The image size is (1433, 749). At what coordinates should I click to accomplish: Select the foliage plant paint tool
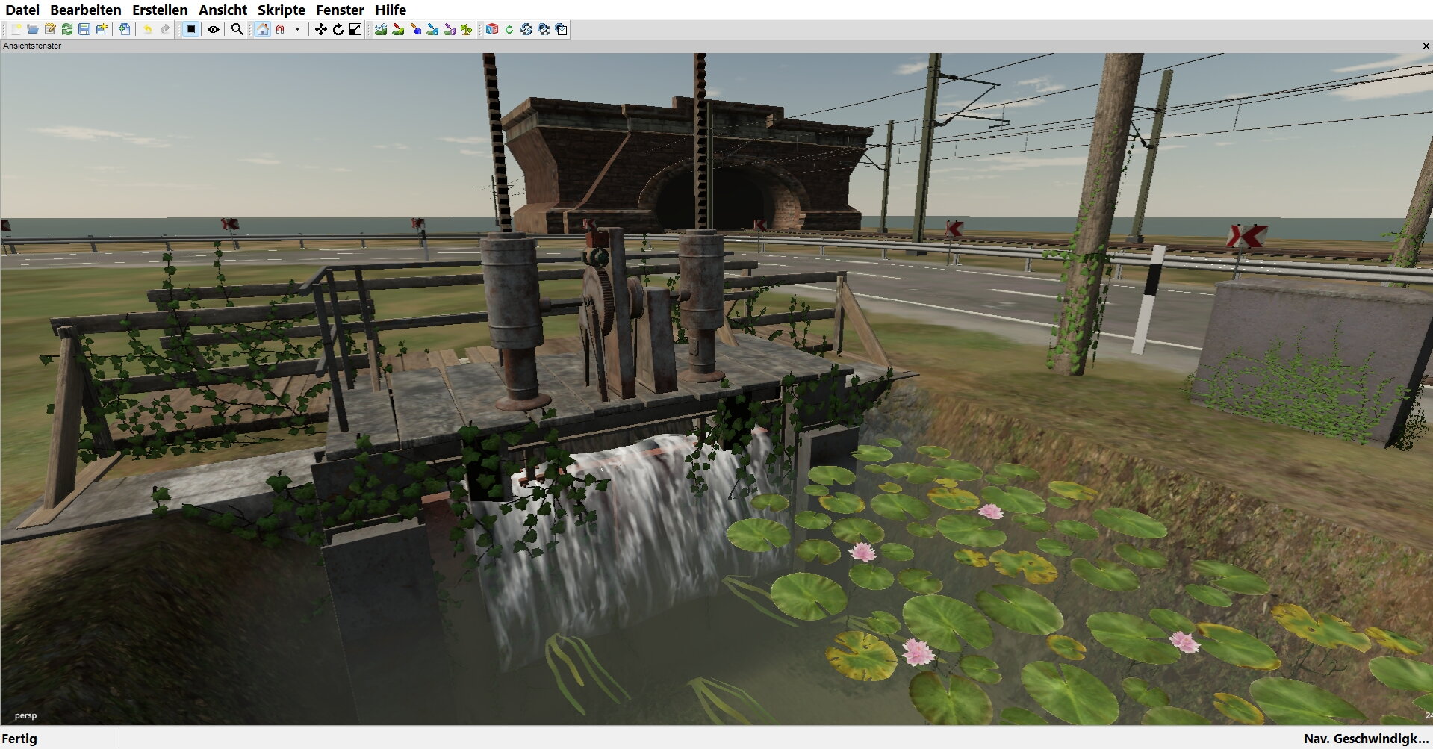[467, 29]
